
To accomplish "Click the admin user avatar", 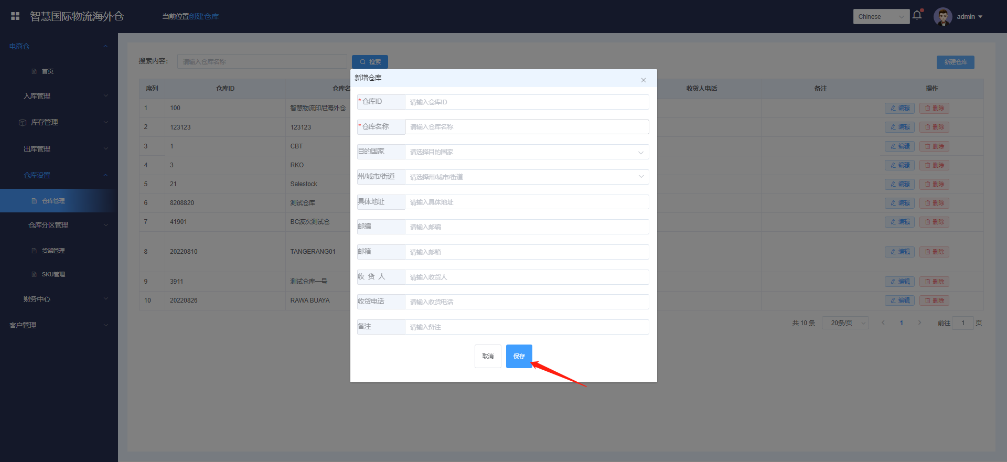I will point(942,16).
